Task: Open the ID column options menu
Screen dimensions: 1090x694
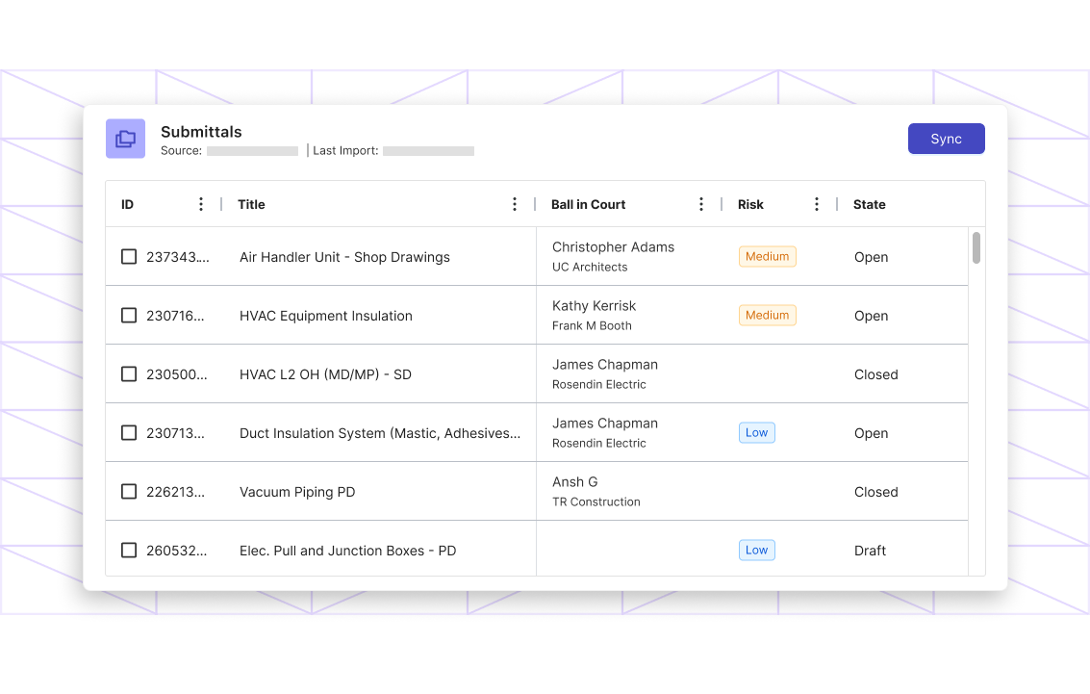Action: pyautogui.click(x=201, y=203)
